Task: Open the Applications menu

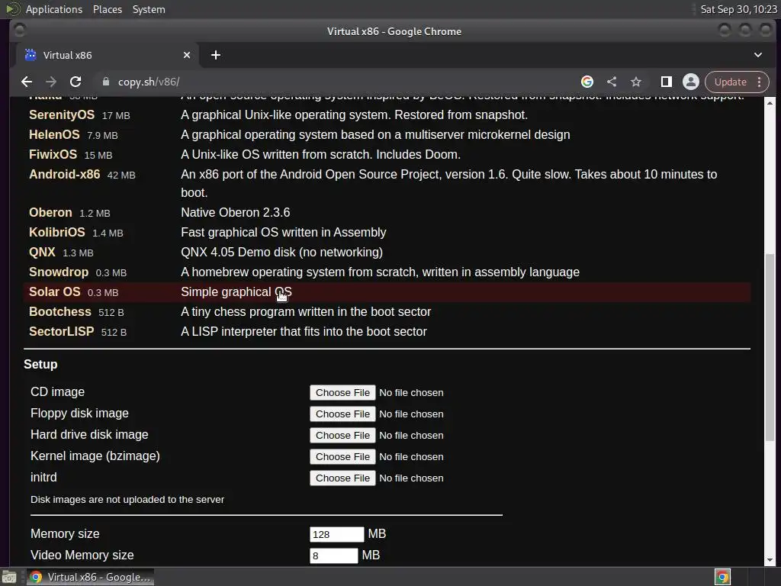Action: coord(54,9)
